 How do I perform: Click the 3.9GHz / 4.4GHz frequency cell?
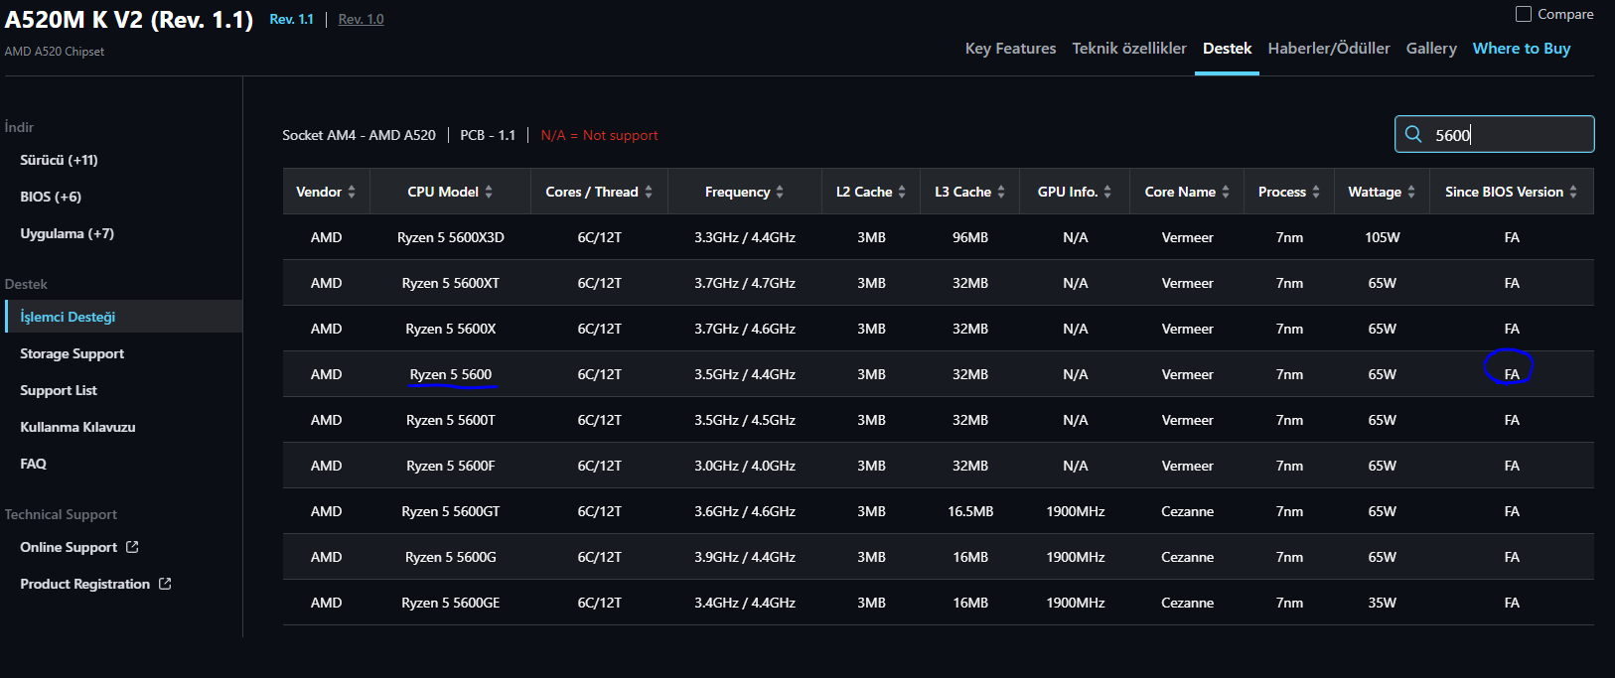pyautogui.click(x=745, y=557)
